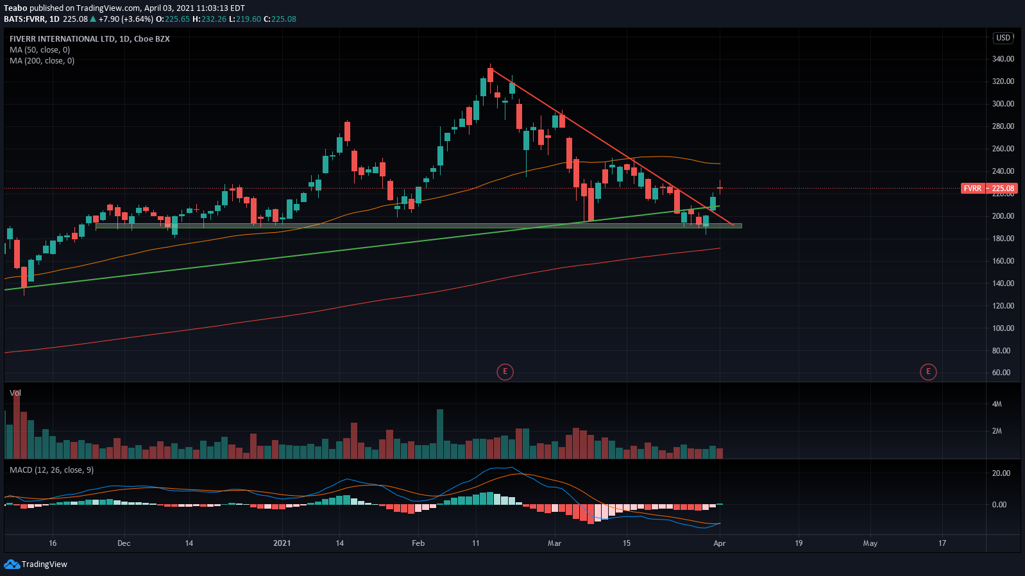Click the 2M volume axis label
Screen dimensions: 1025x576
point(997,431)
